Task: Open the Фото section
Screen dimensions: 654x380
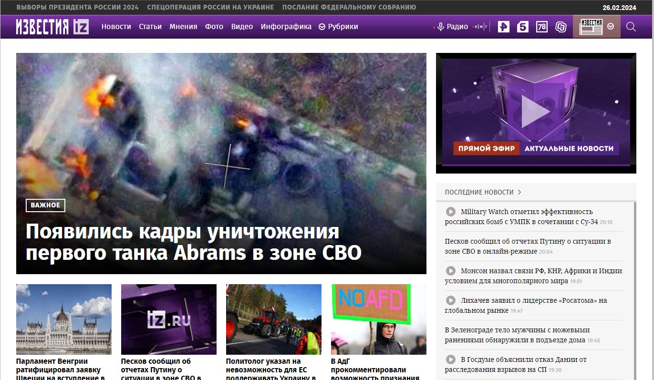Action: coord(214,27)
